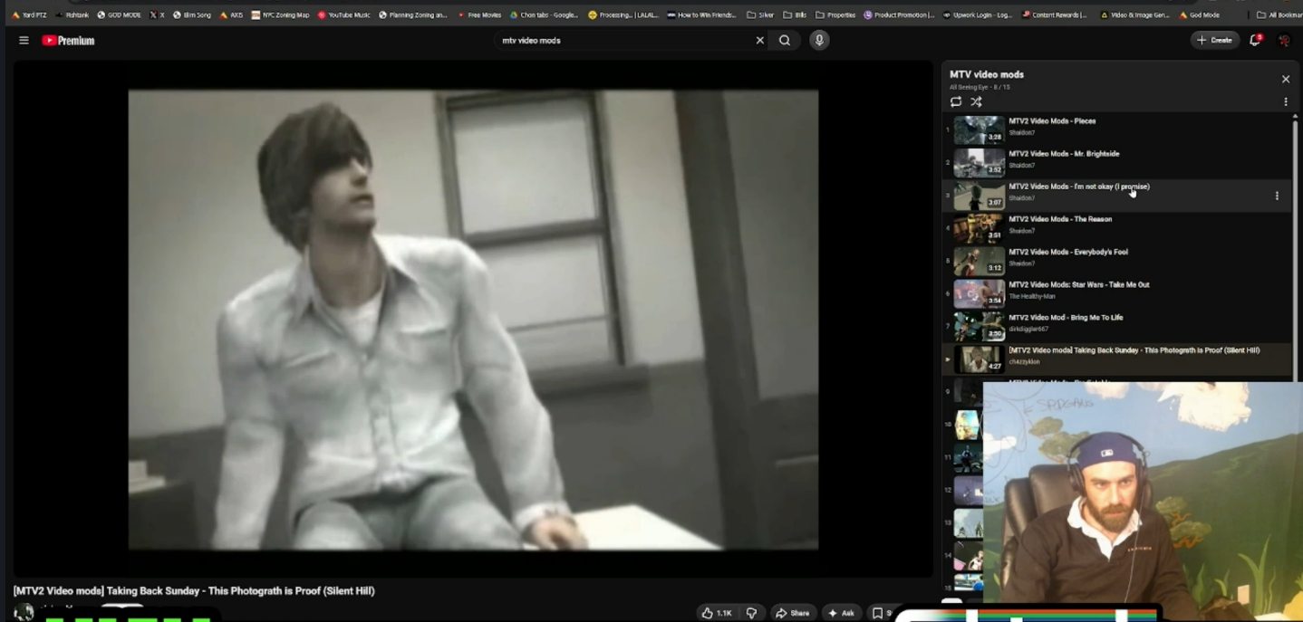Play I'm not okay (I promise) thumbnail
The height and width of the screenshot is (622, 1303).
coord(979,195)
